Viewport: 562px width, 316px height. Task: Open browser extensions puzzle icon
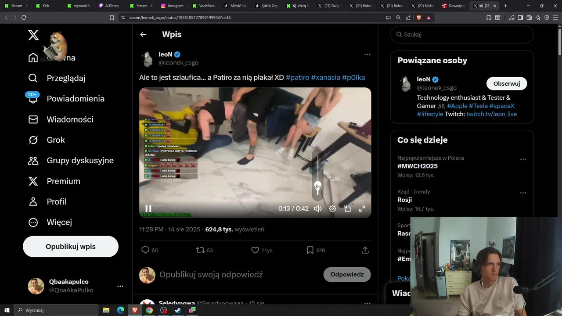pyautogui.click(x=489, y=18)
